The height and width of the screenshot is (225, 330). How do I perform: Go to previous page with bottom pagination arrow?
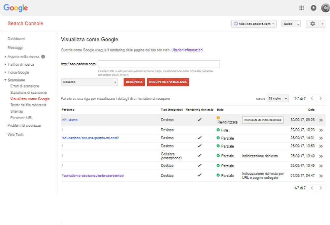pyautogui.click(x=312, y=188)
